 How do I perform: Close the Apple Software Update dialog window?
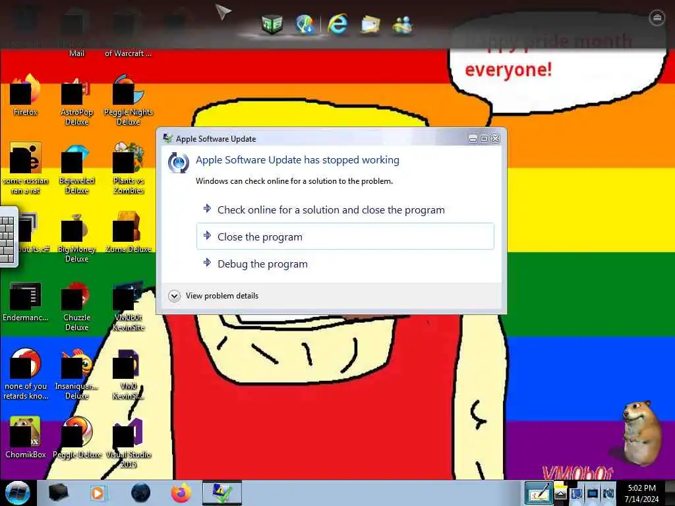pyautogui.click(x=496, y=138)
